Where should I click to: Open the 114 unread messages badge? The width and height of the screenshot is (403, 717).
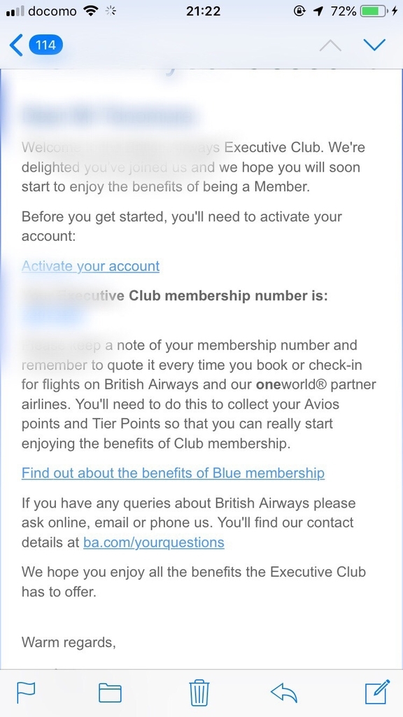[45, 45]
